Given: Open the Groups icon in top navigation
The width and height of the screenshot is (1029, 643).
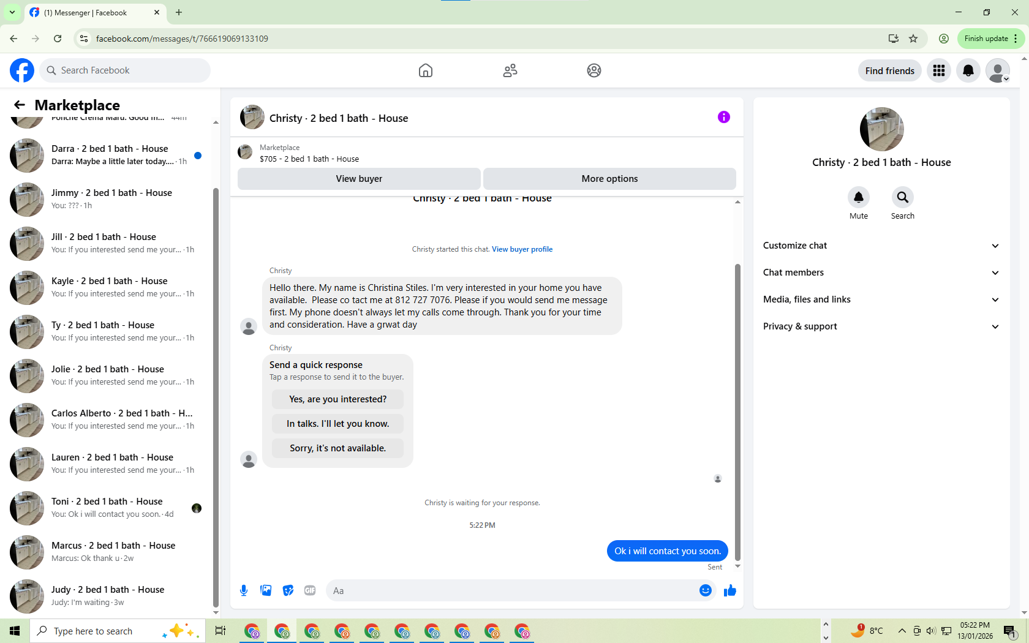Looking at the screenshot, I should coord(594,70).
